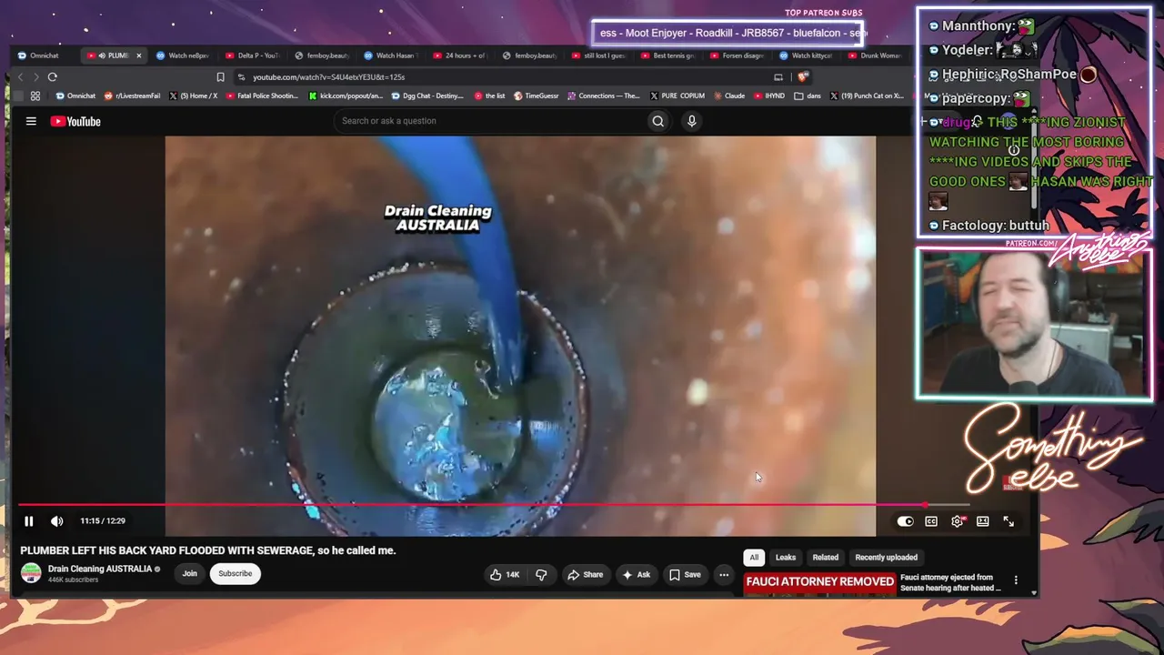Open the YouTube guide hamburger menu
Viewport: 1164px width, 655px height.
31,121
